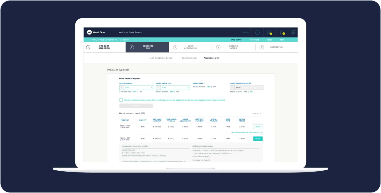Click step 3 Loan Application circle icon

pyautogui.click(x=175, y=47)
